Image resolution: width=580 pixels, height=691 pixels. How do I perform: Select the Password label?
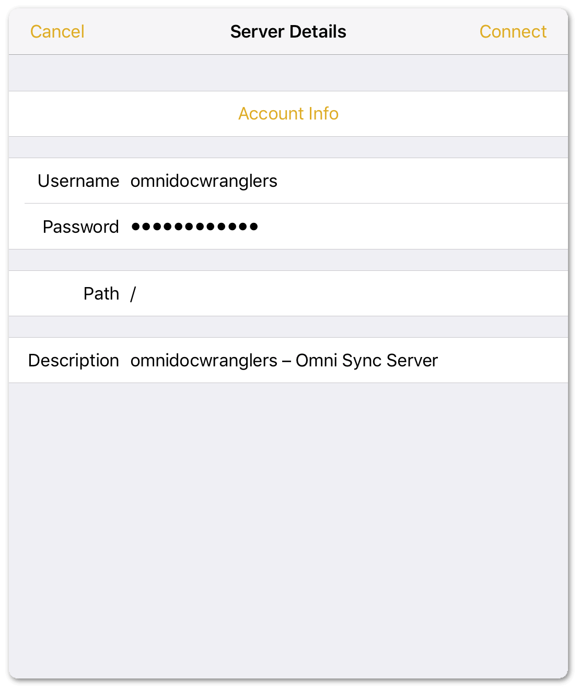pos(81,227)
